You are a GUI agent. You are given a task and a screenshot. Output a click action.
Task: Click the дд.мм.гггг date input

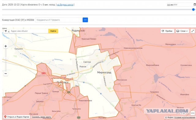click(x=181, y=5)
